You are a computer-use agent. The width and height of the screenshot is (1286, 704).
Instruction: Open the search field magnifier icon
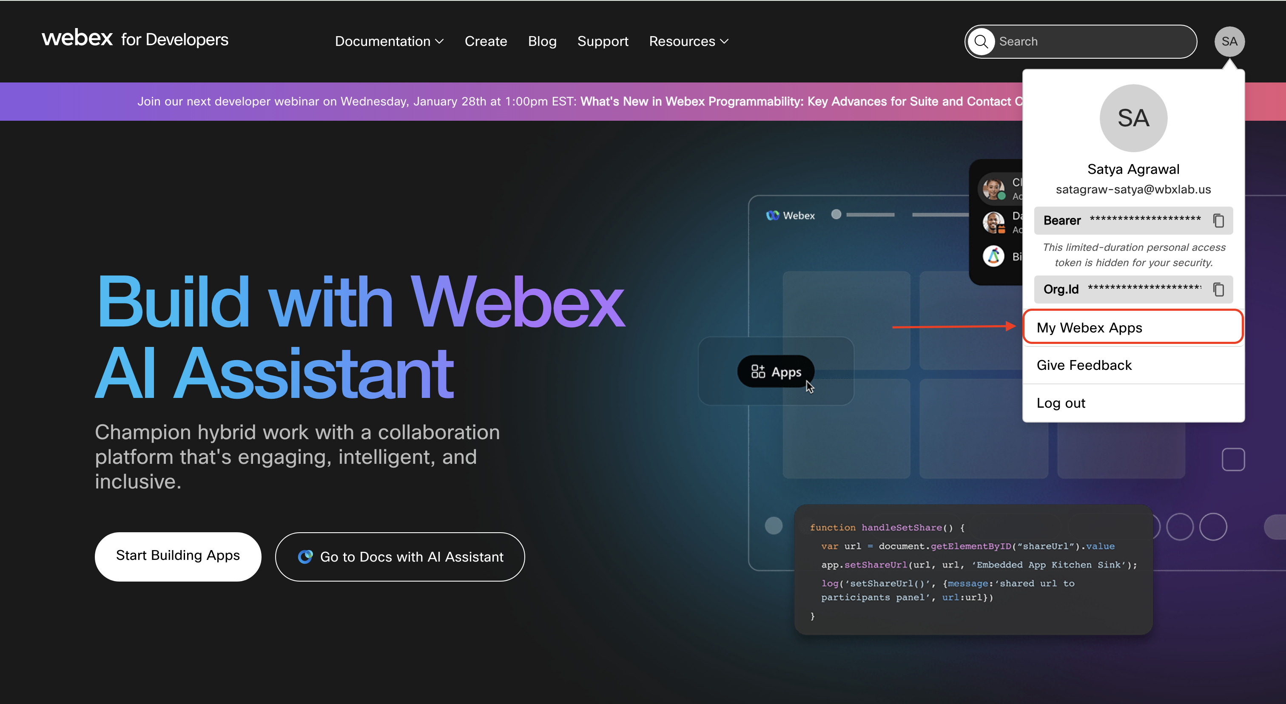click(x=981, y=41)
